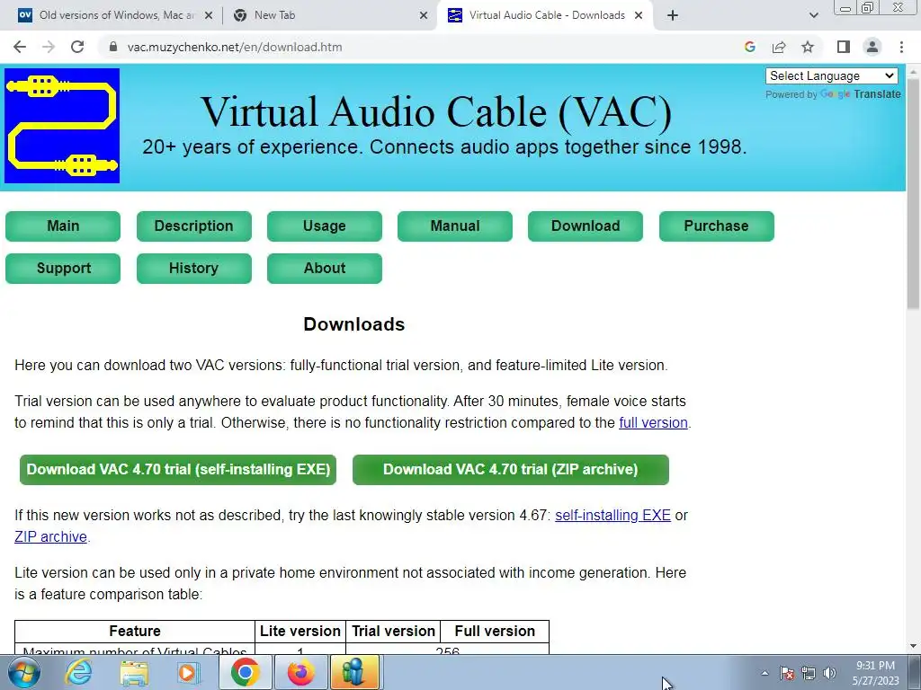This screenshot has height=690, width=921.
Task: Click the volume speaker tray icon
Action: [829, 673]
